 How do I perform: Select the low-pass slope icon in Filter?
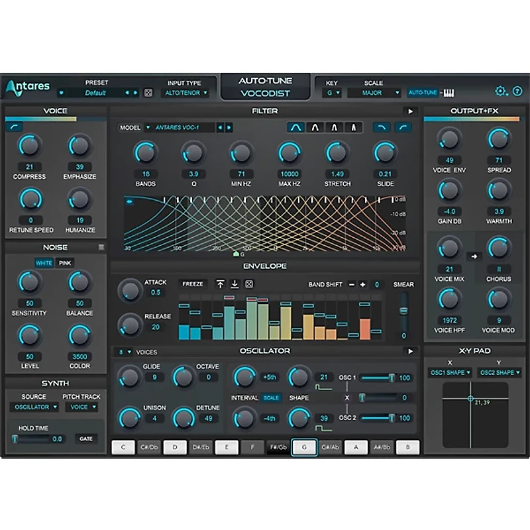pos(382,127)
